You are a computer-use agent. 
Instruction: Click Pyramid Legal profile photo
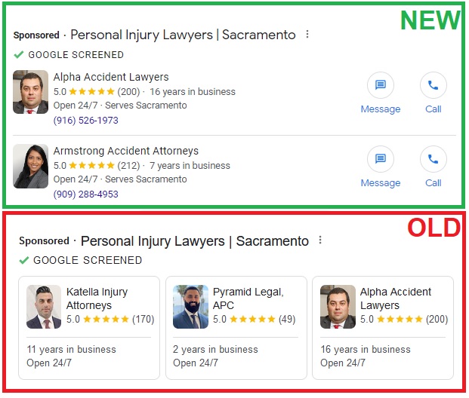190,307
